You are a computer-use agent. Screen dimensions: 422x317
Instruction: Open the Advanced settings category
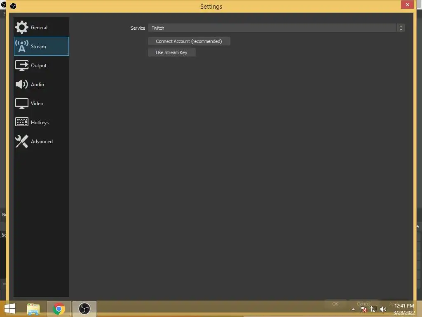[41, 141]
